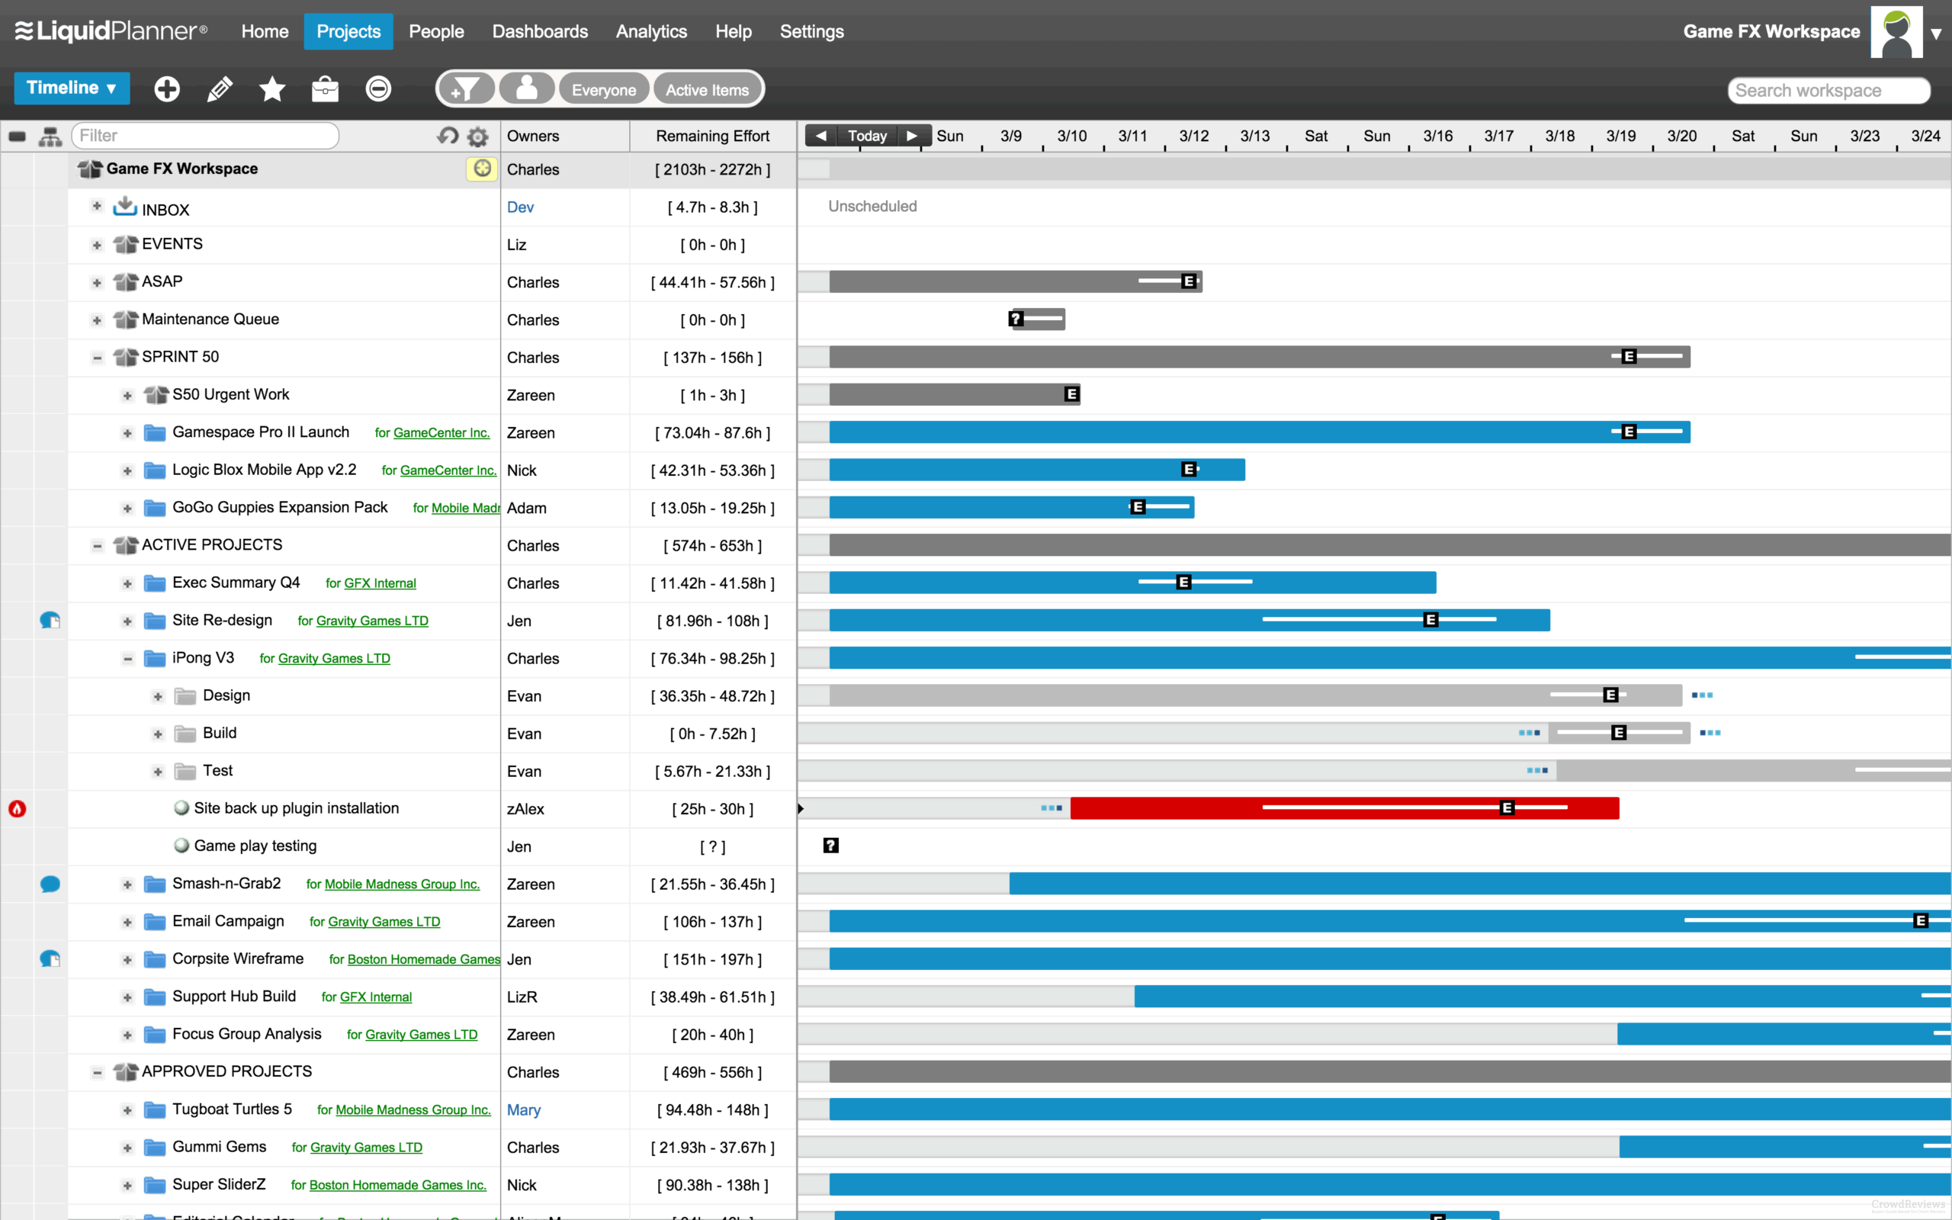Open the Analytics tab
The height and width of the screenshot is (1220, 1952).
coord(651,31)
